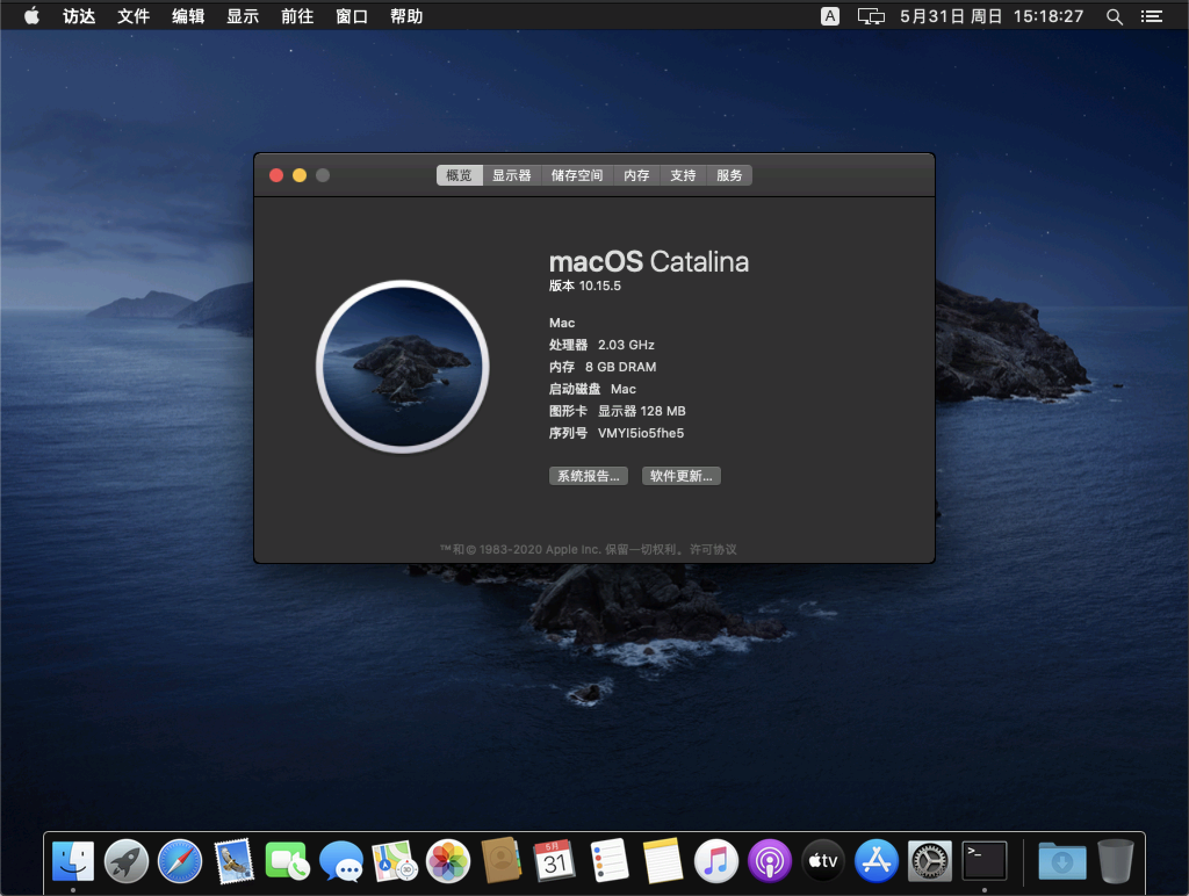Click the 启动磁盘 Mac line

click(x=593, y=389)
